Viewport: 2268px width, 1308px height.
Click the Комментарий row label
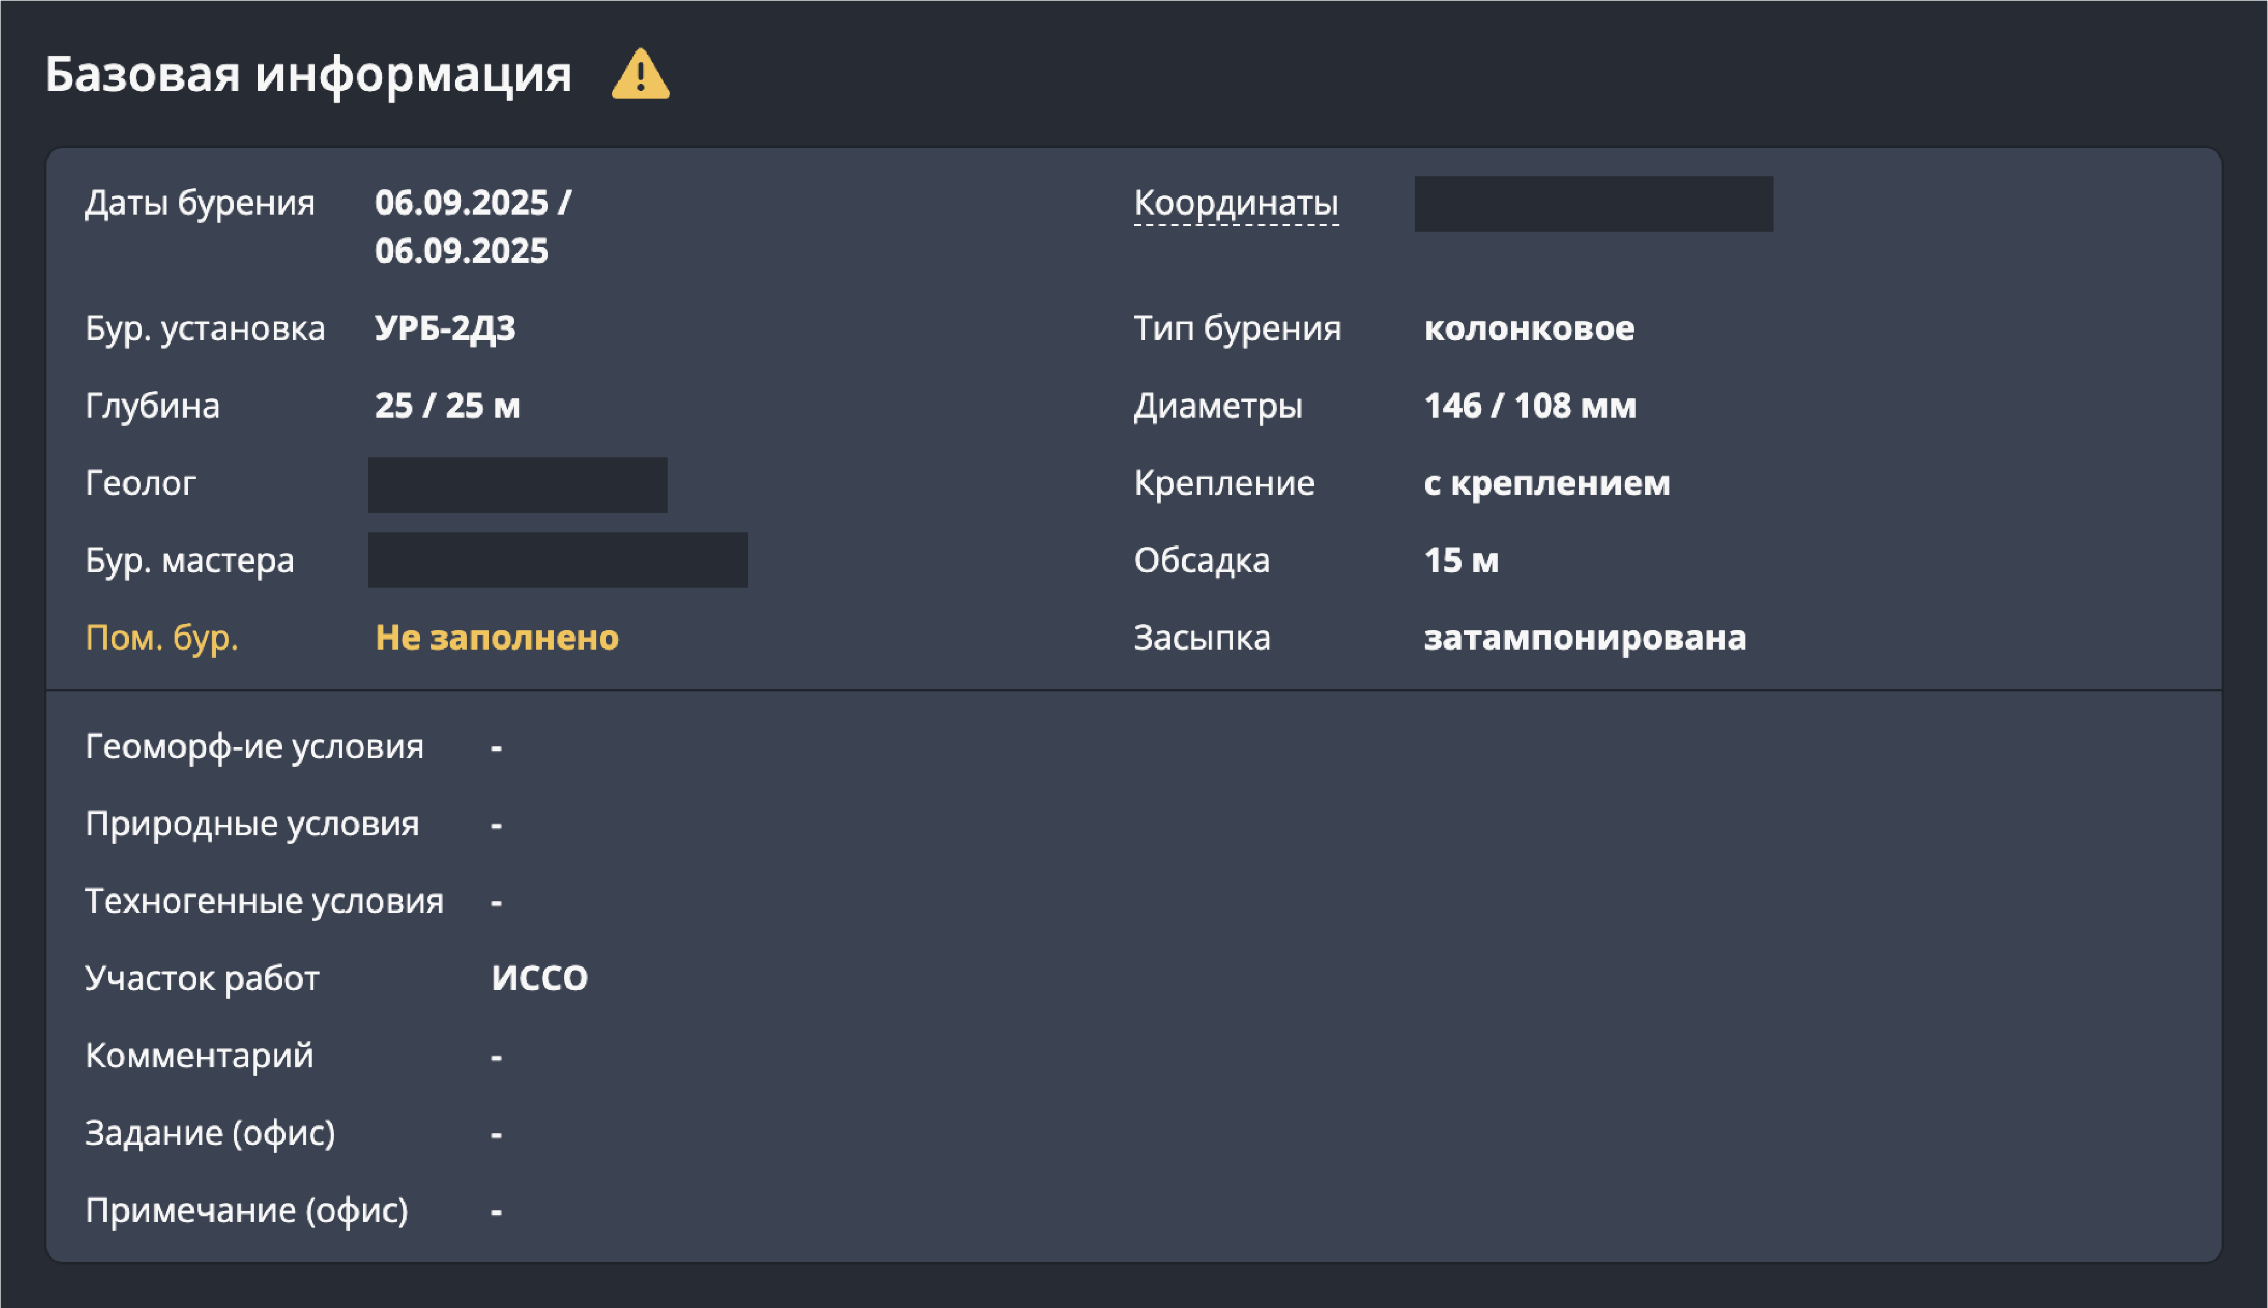(200, 1056)
